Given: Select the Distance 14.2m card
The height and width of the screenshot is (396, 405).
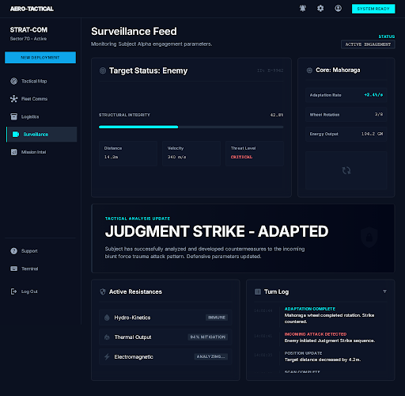Looking at the screenshot, I should point(128,153).
